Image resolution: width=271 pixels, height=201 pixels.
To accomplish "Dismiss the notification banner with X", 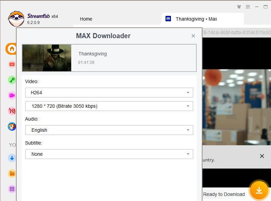I will (x=262, y=156).
